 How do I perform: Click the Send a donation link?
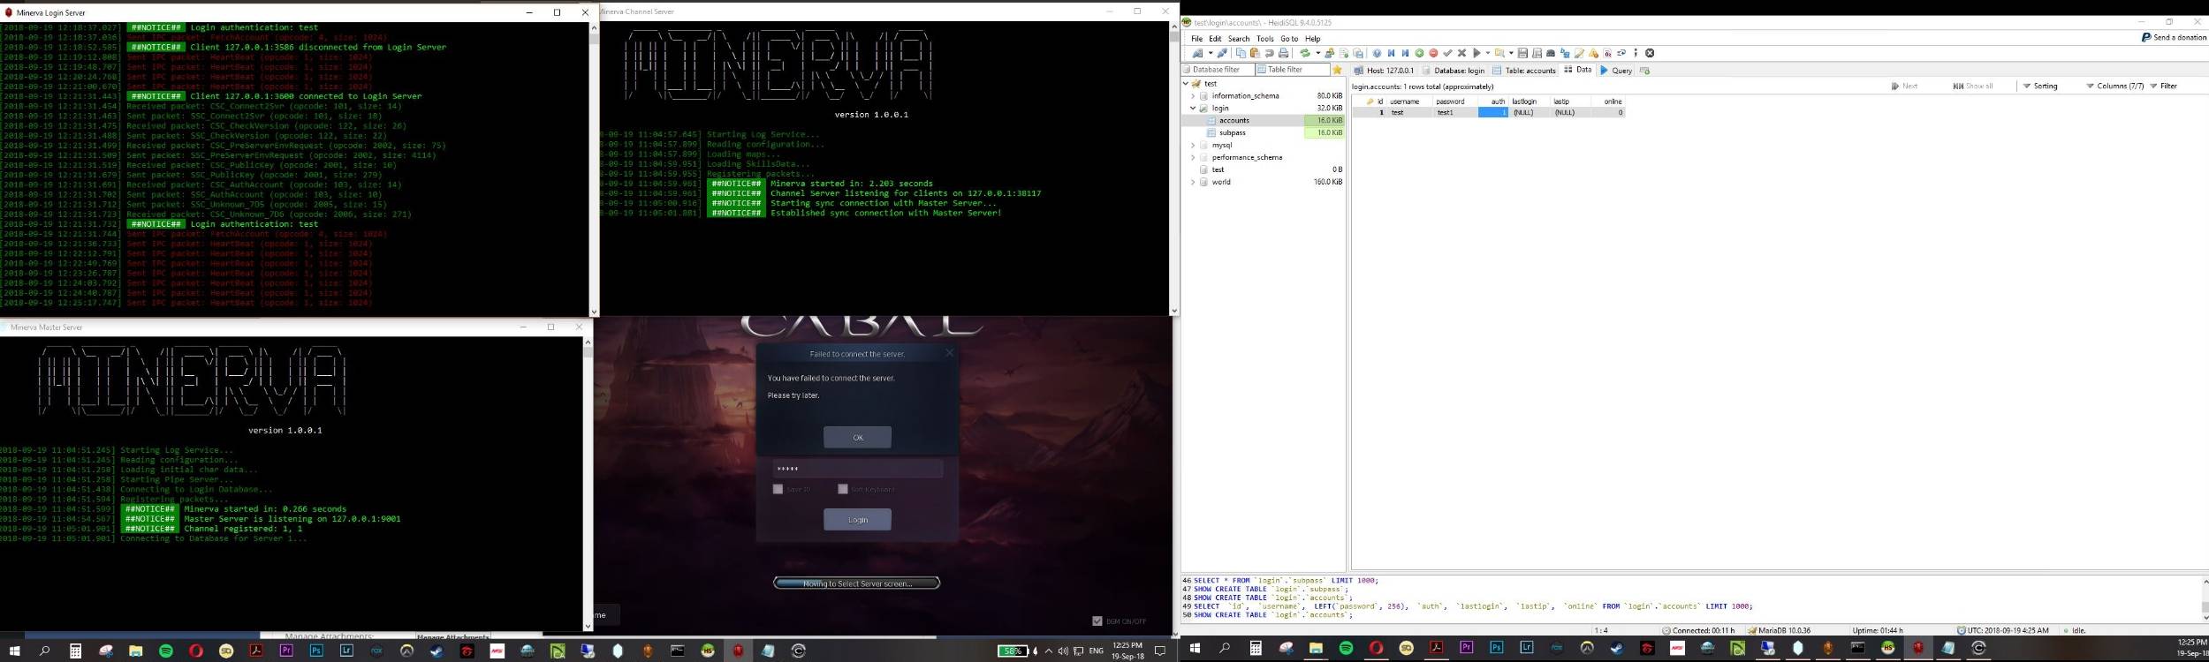(x=2174, y=37)
